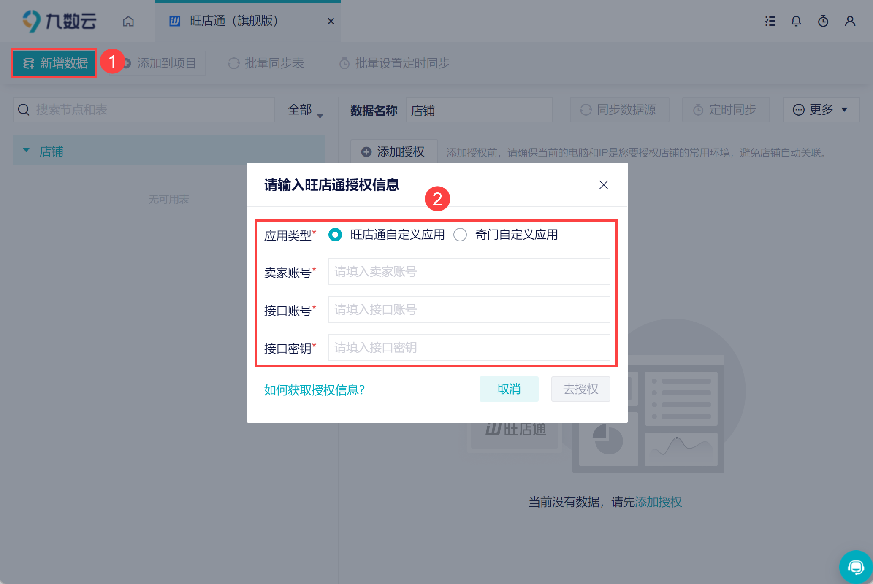Open notifications bell icon
This screenshot has width=873, height=584.
tap(796, 21)
